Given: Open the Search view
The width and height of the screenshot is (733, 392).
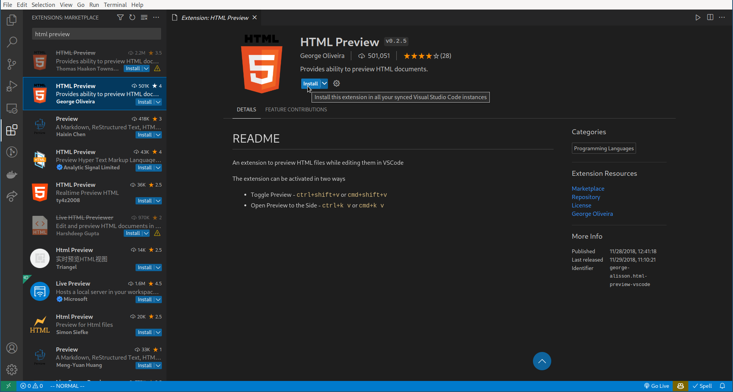Looking at the screenshot, I should tap(11, 42).
